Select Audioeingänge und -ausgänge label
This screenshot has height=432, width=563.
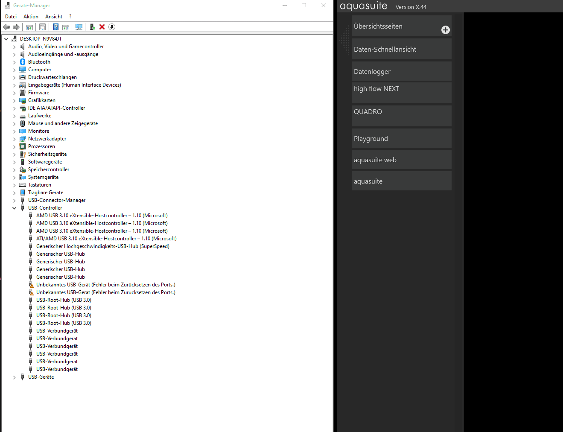63,54
